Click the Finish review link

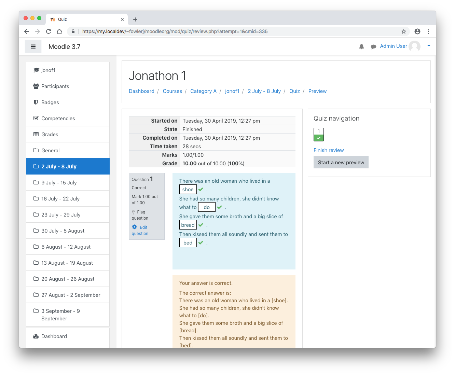coord(329,150)
